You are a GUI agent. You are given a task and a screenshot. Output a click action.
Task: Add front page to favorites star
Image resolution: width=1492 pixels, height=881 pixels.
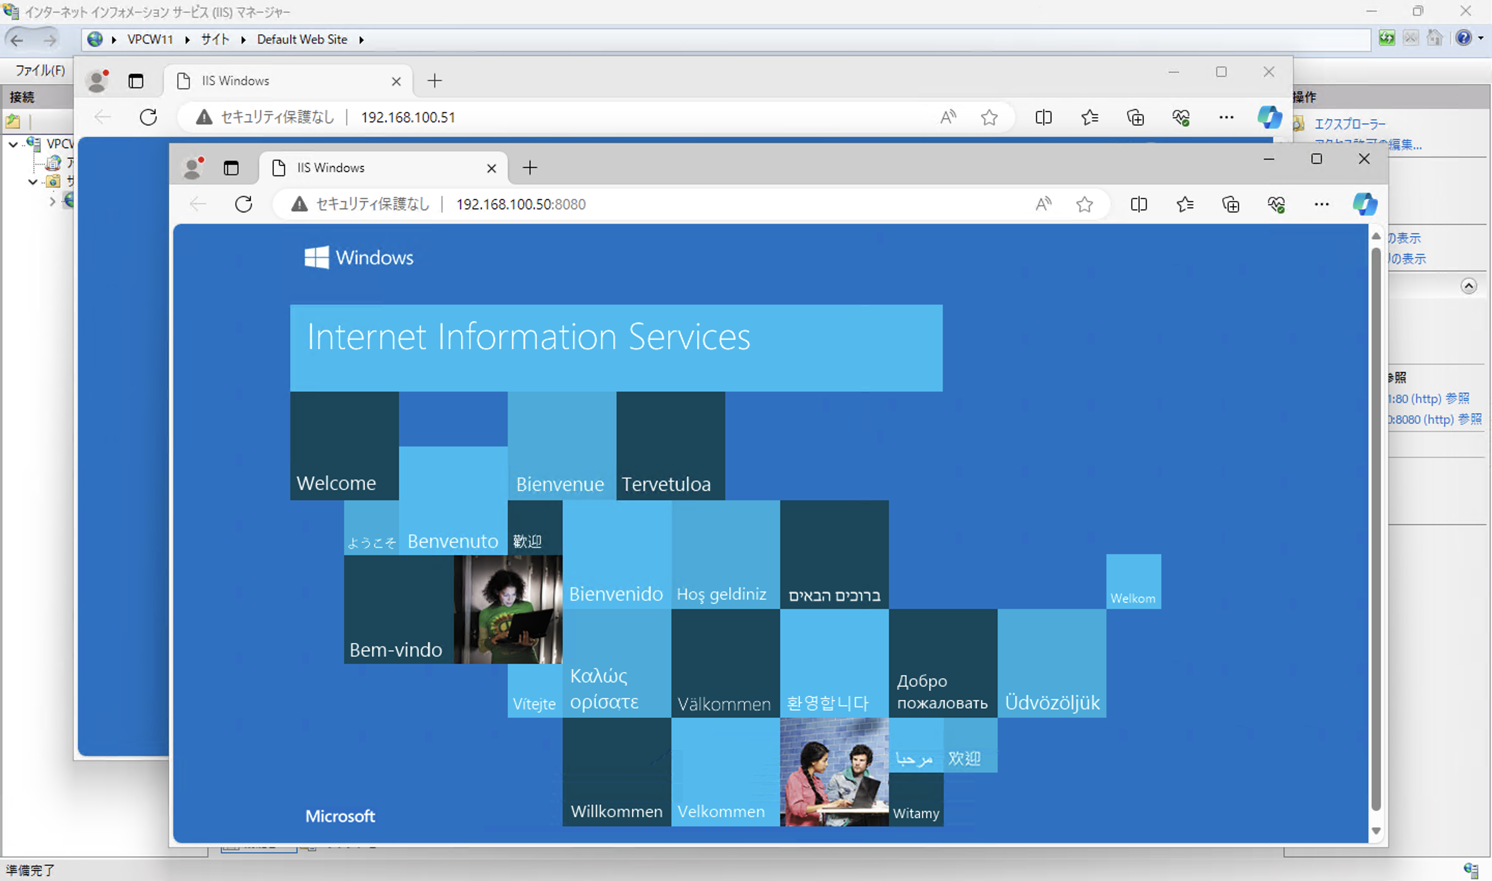pos(1085,204)
